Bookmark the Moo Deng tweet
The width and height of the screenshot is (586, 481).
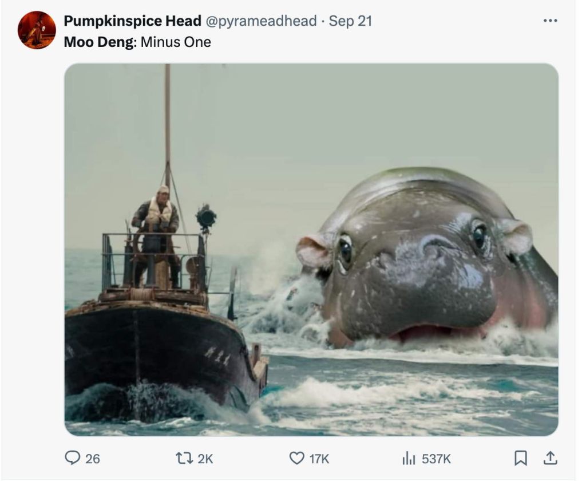coord(521,458)
